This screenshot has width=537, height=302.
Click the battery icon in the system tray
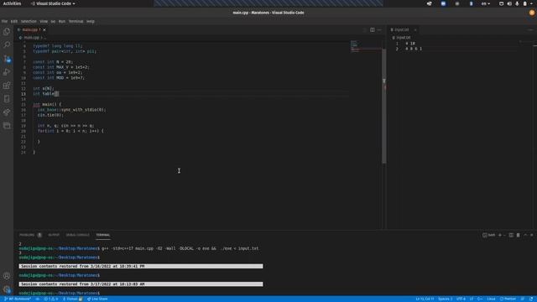[x=524, y=3]
